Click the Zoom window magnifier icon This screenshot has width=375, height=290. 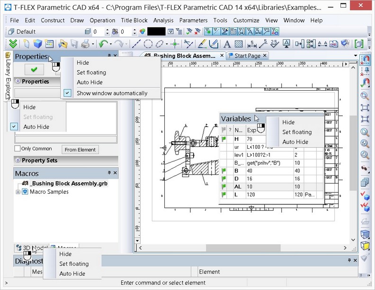pyautogui.click(x=365, y=96)
